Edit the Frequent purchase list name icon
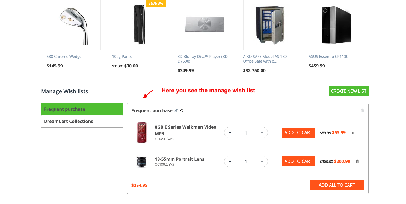The height and width of the screenshot is (204, 406). 176,110
